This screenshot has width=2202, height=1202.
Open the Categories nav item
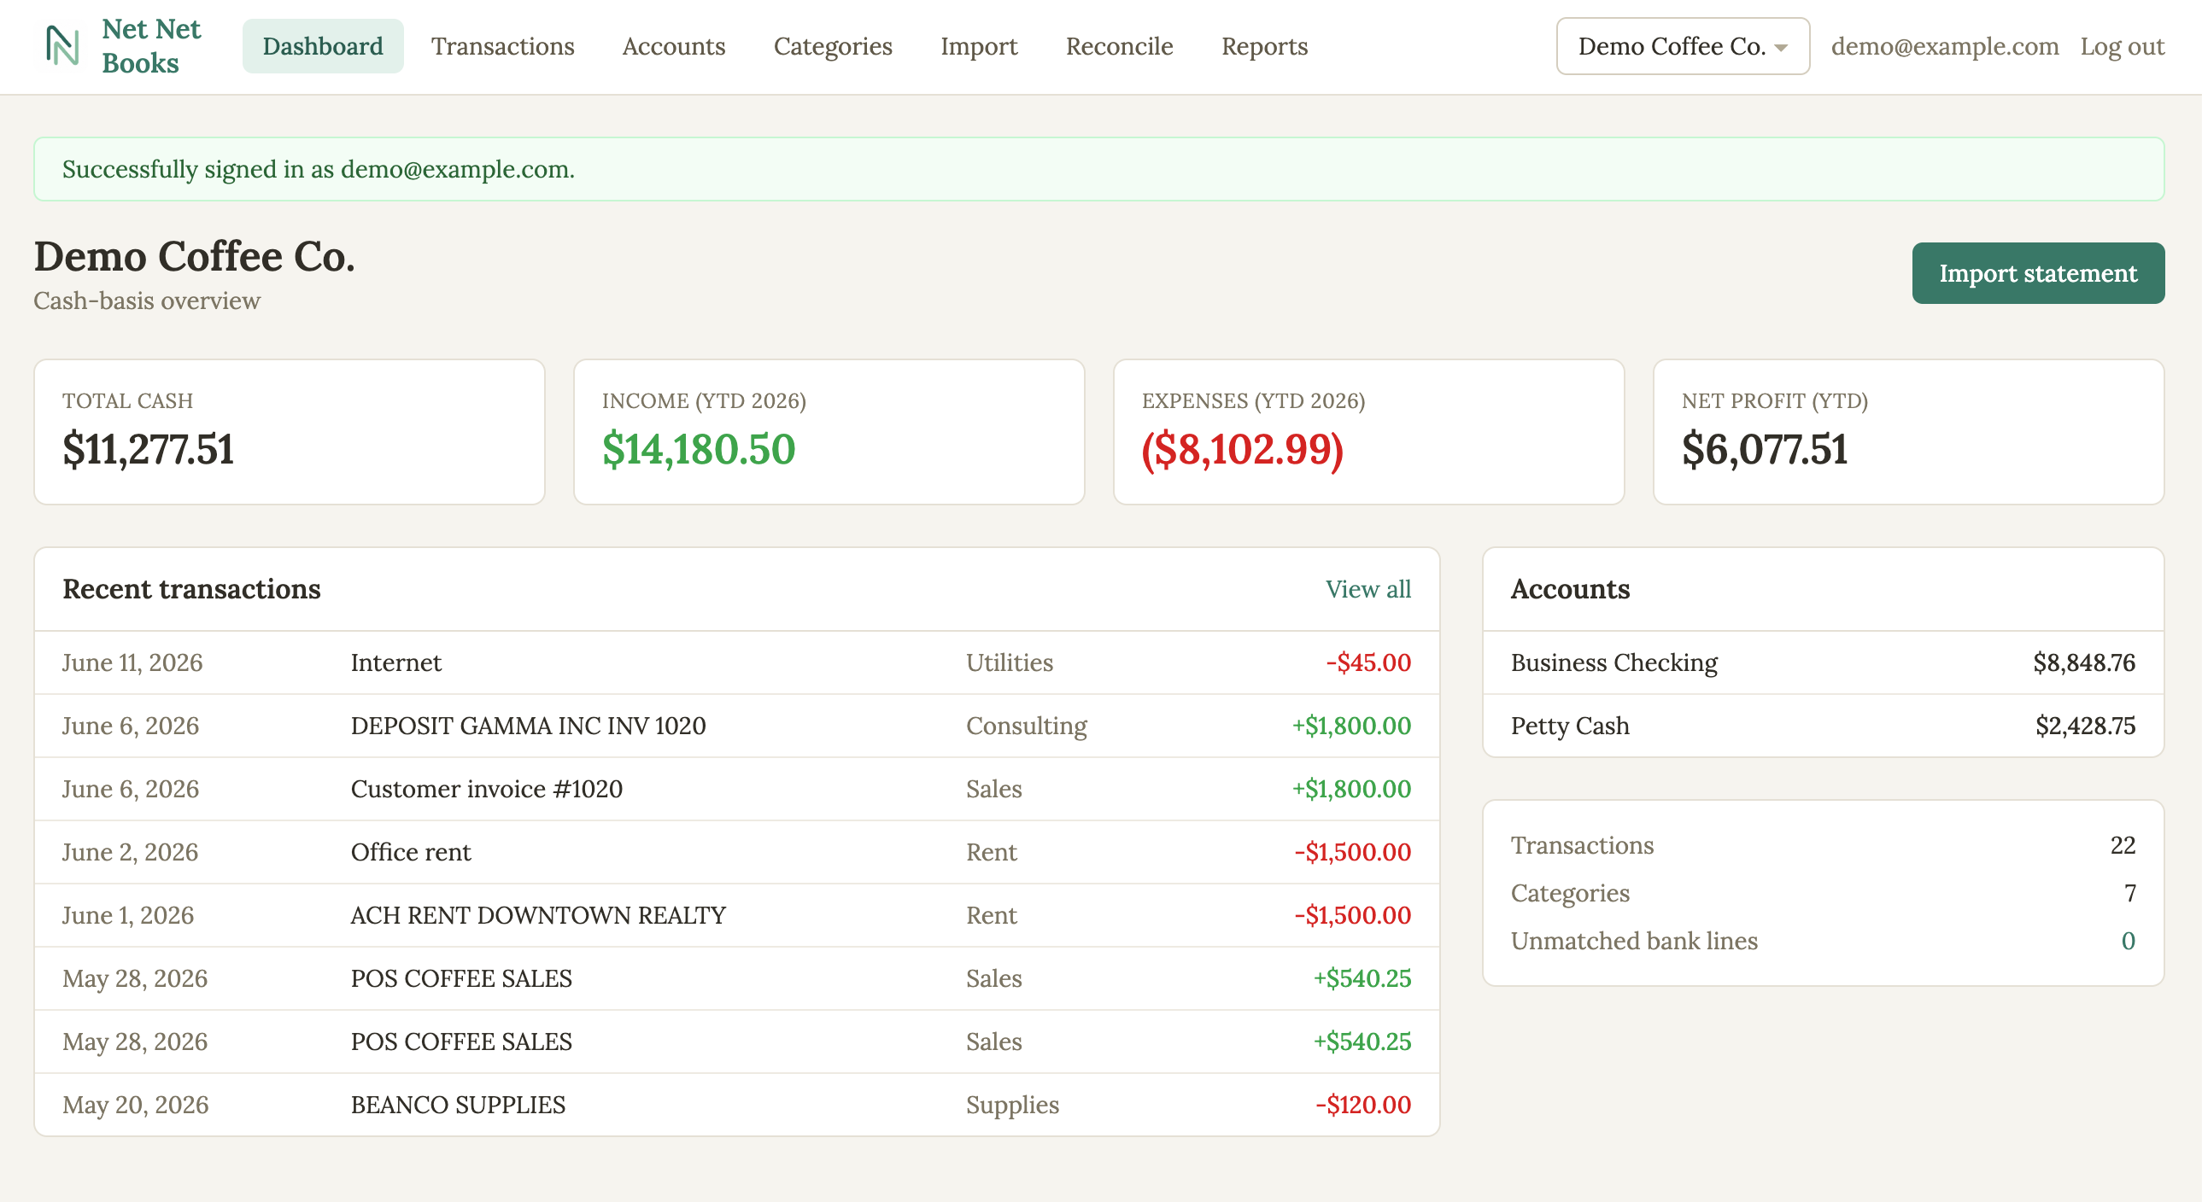(833, 46)
